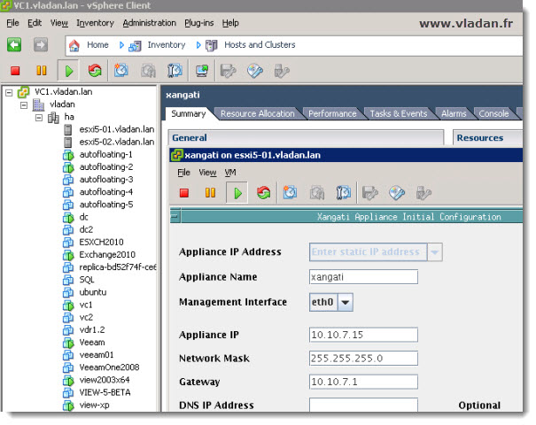The height and width of the screenshot is (425, 536).
Task: Select the ubuntu virtual machine
Action: [93, 292]
